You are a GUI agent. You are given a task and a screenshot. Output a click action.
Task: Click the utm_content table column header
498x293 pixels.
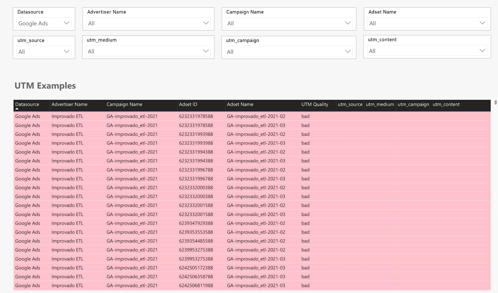(x=446, y=104)
